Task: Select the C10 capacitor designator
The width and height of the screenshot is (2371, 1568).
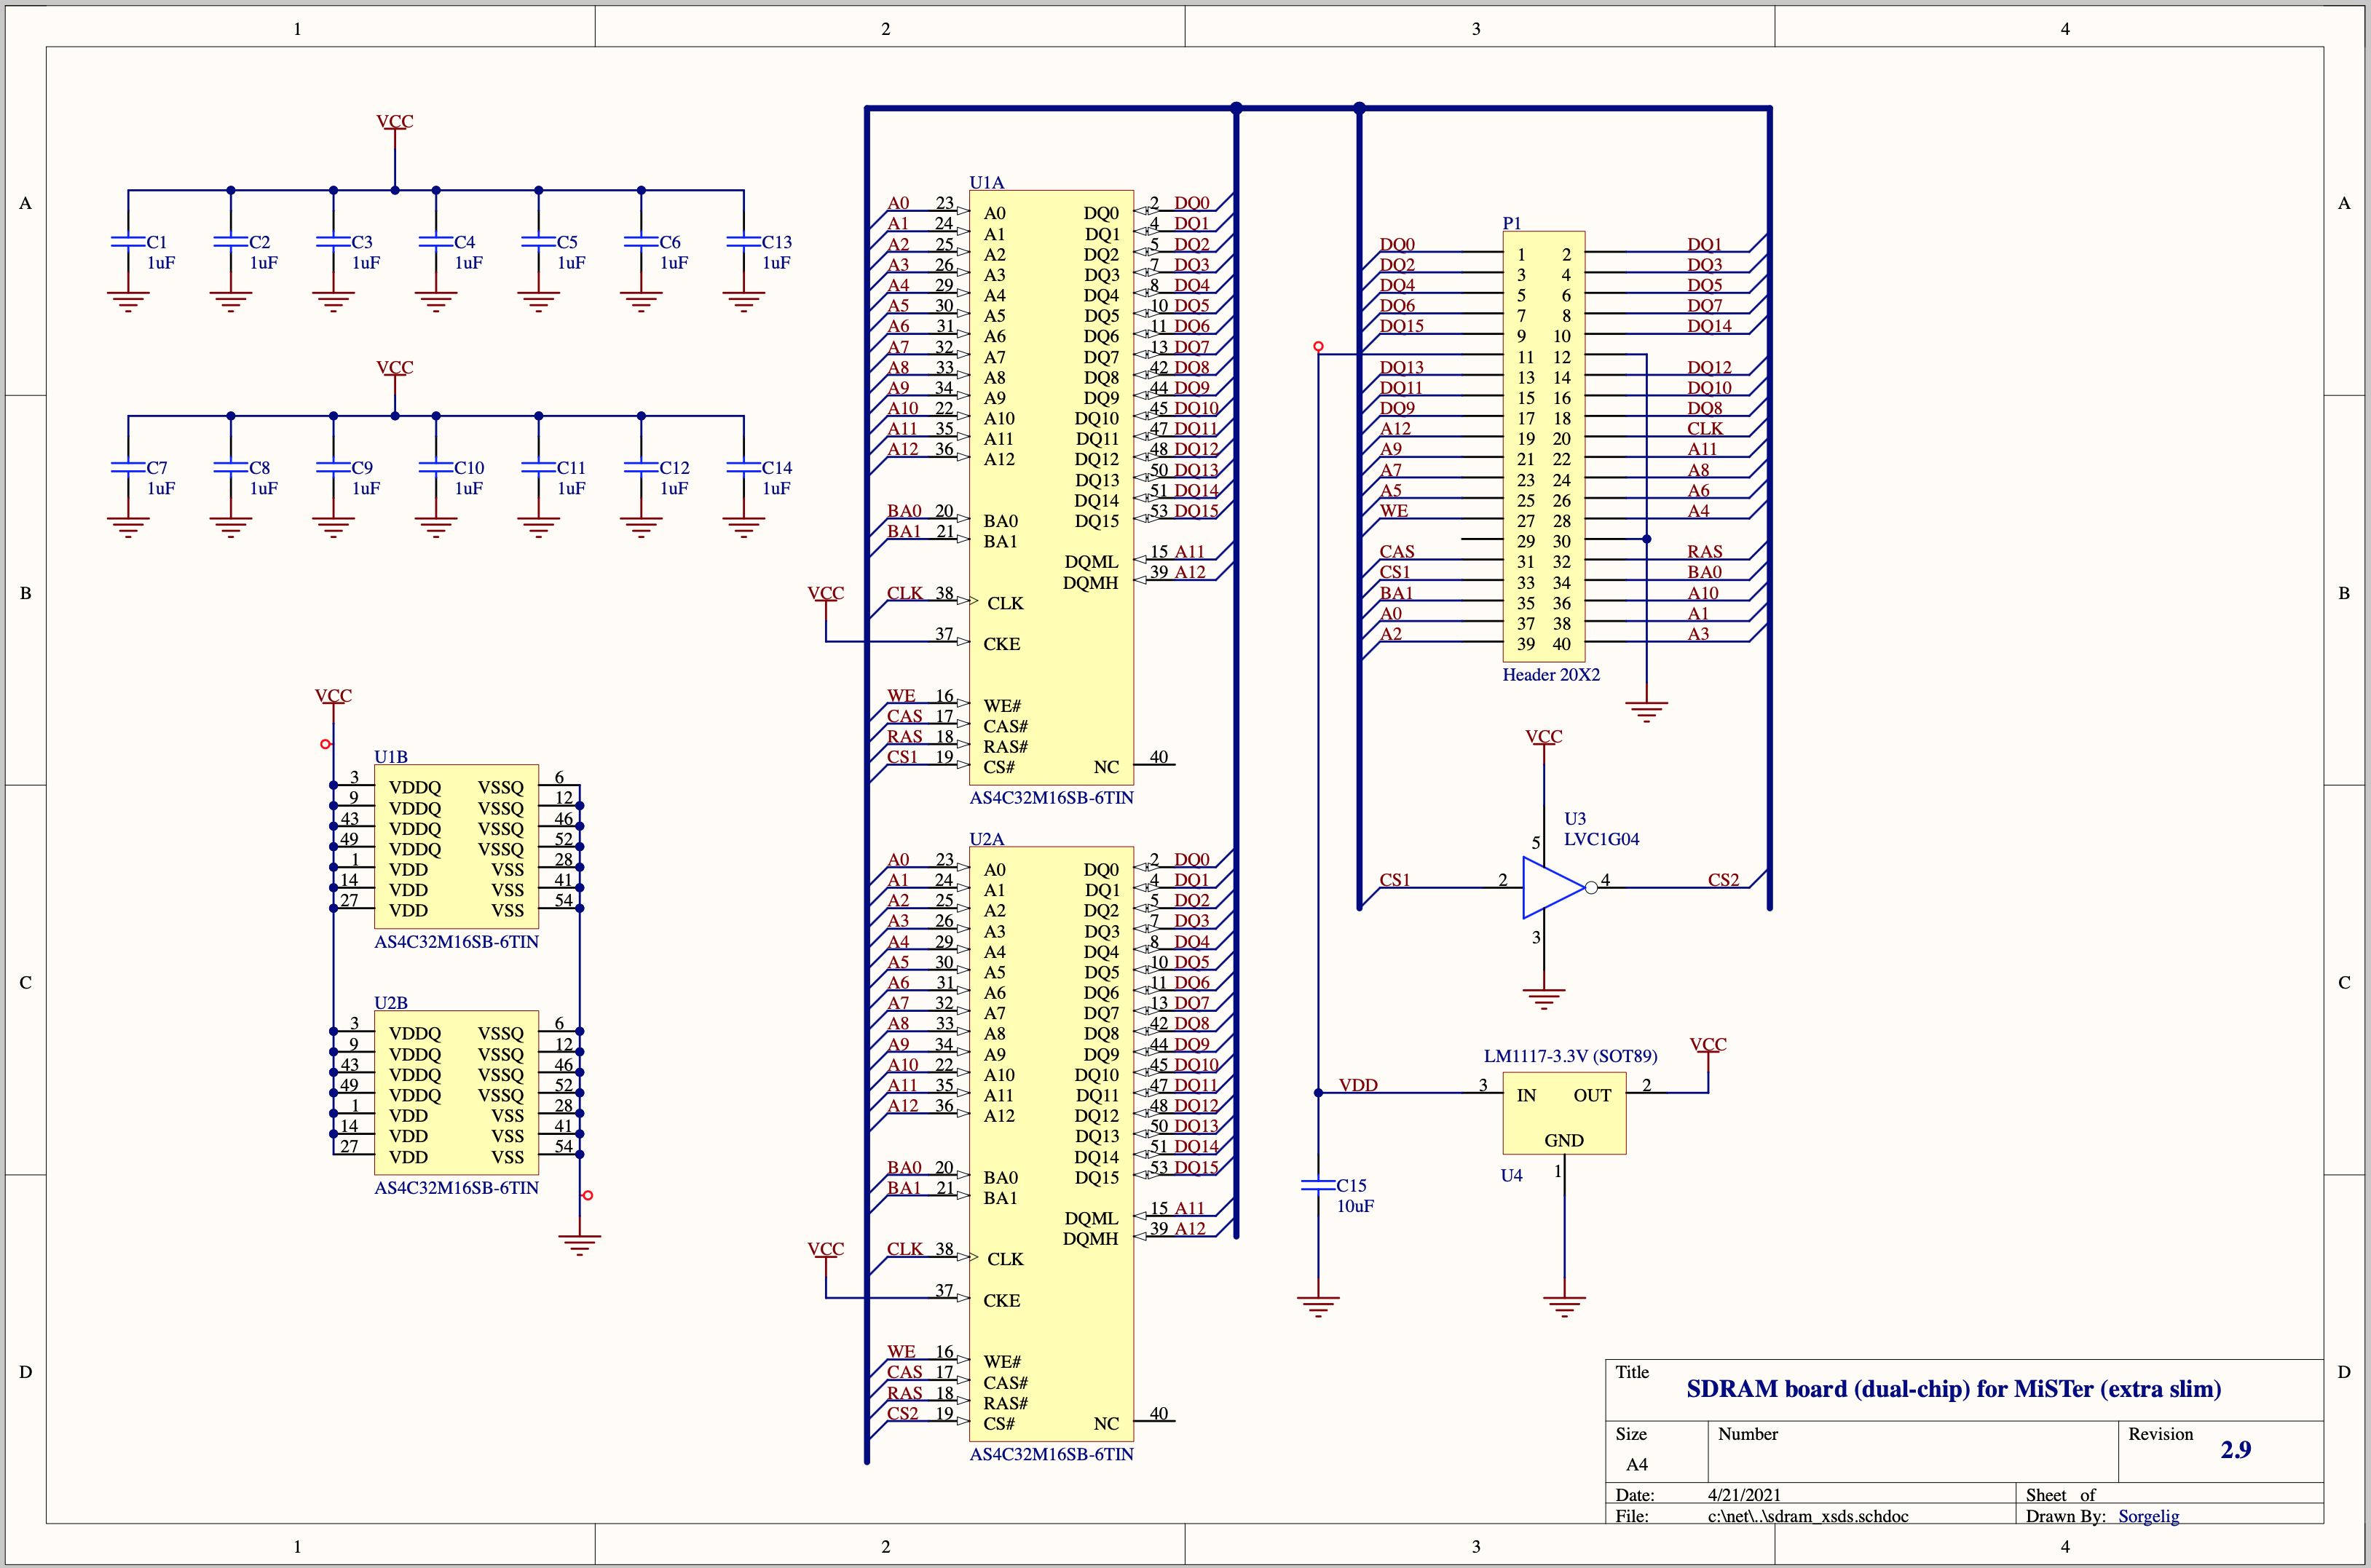Action: point(469,468)
